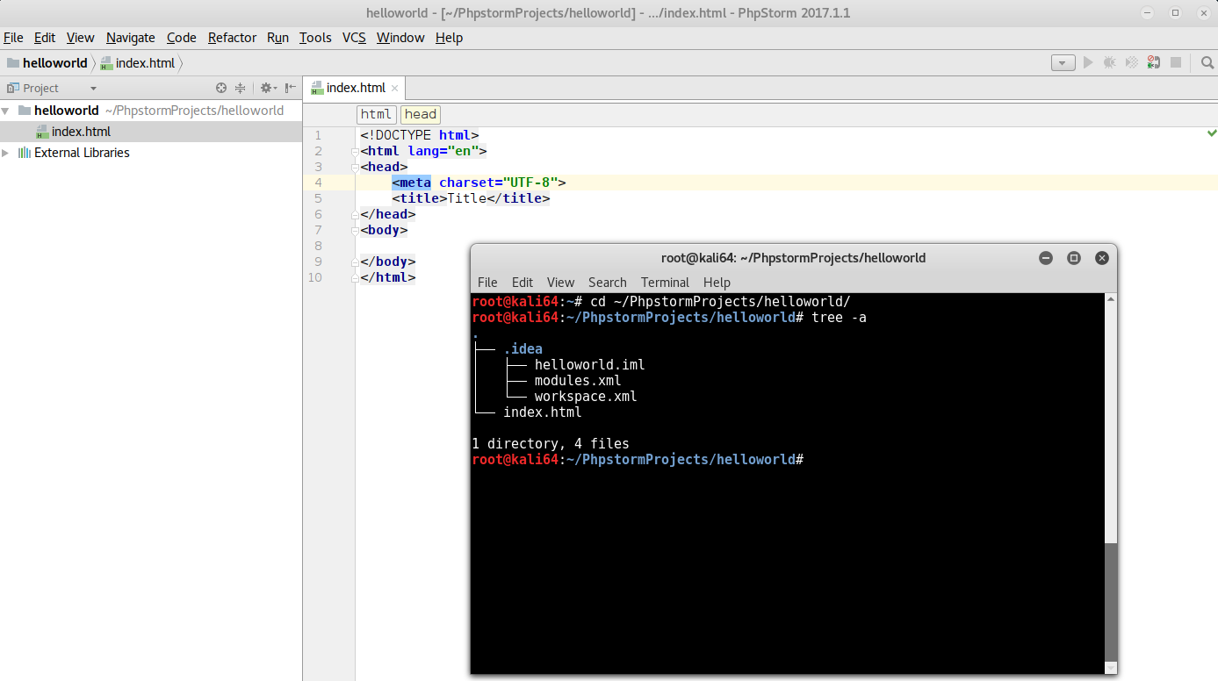
Task: Open Project panel gear settings menu
Action: pyautogui.click(x=268, y=88)
